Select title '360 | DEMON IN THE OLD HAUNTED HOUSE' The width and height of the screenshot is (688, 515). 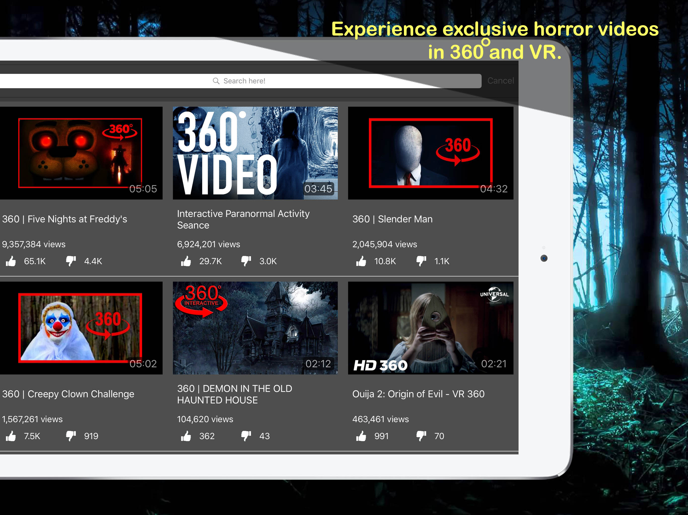tap(235, 394)
